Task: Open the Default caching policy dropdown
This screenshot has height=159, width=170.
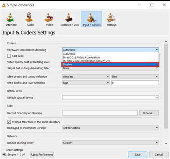Action: point(110,143)
